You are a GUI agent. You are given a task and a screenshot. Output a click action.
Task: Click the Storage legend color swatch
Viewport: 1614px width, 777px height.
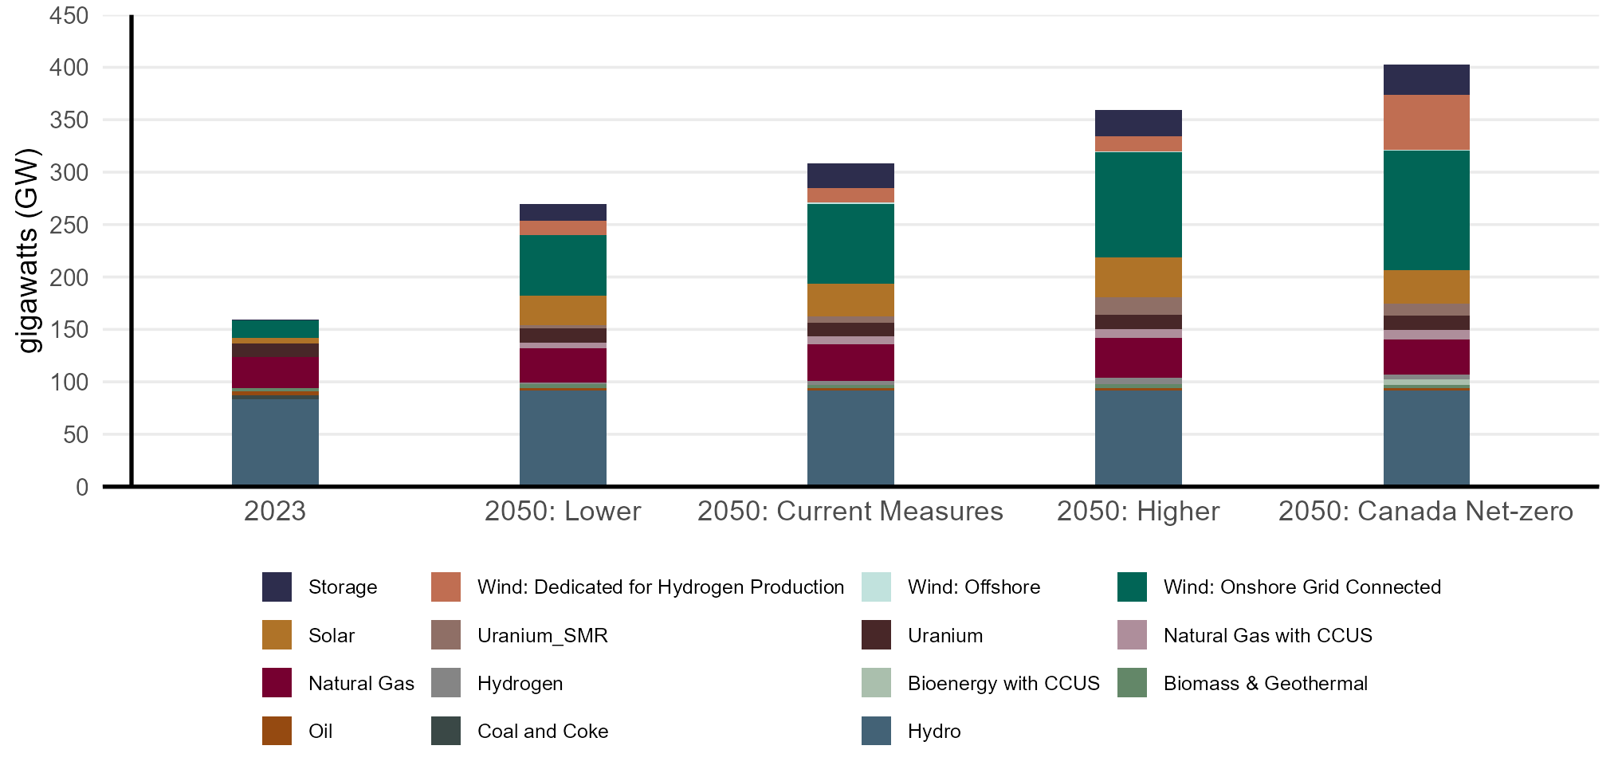click(277, 587)
